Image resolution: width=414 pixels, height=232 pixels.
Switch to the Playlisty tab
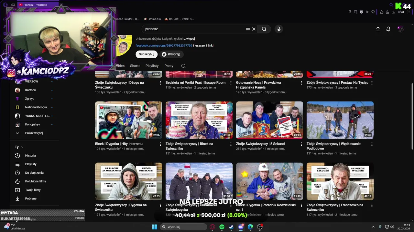pos(152,66)
